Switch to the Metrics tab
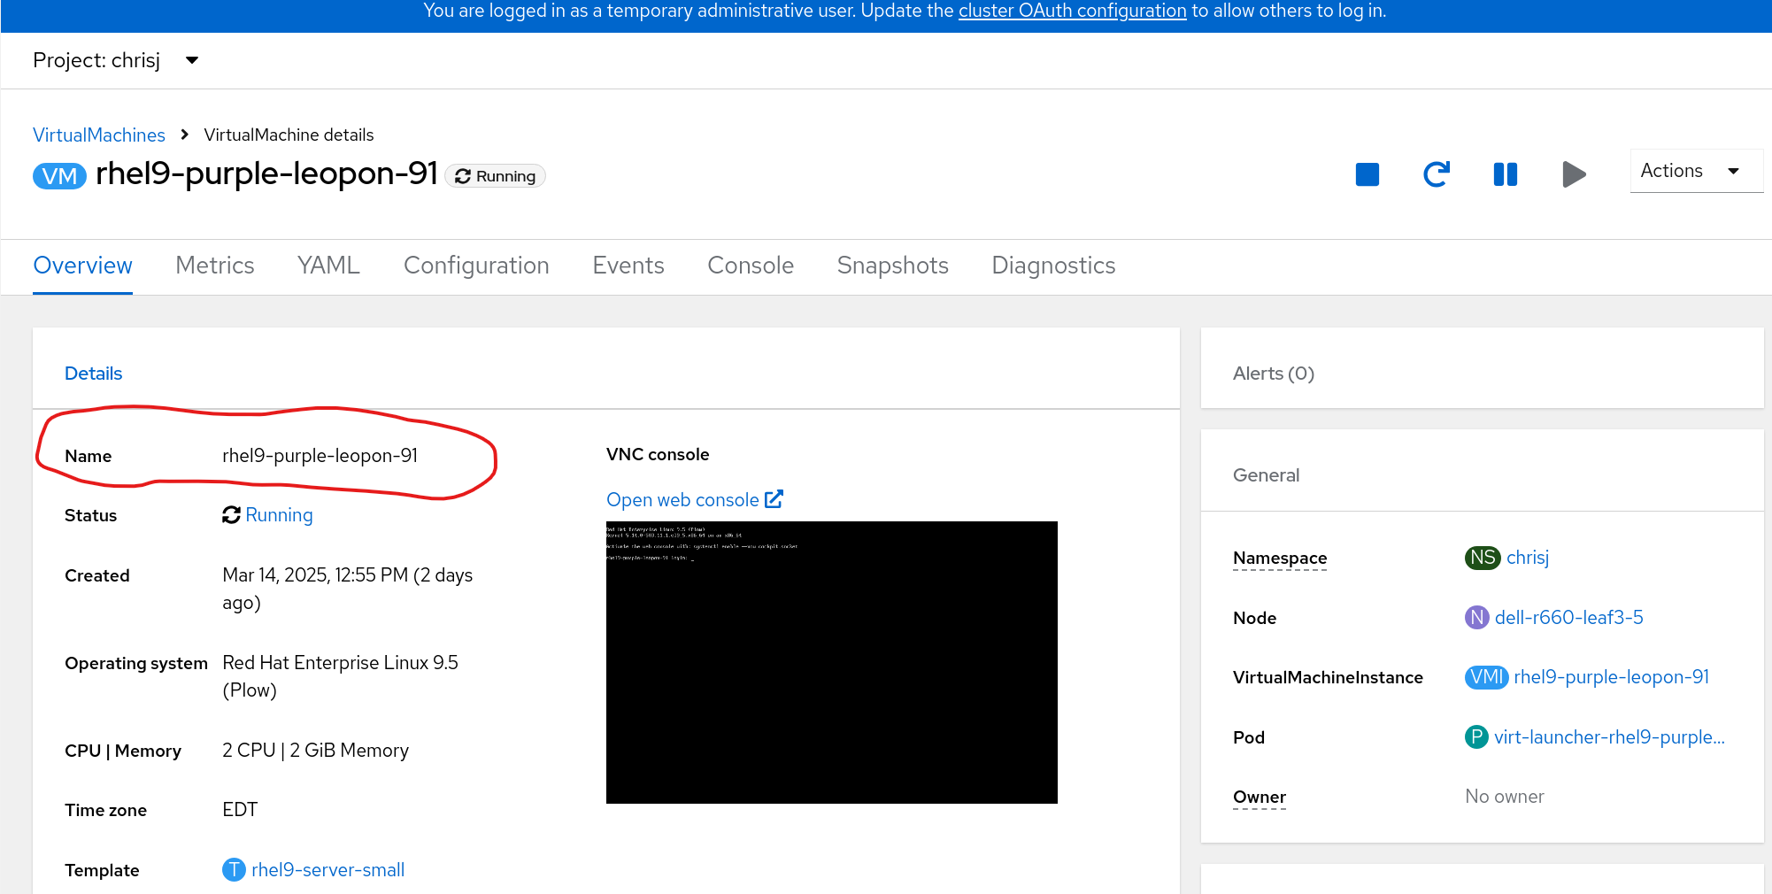The width and height of the screenshot is (1772, 894). pyautogui.click(x=215, y=266)
